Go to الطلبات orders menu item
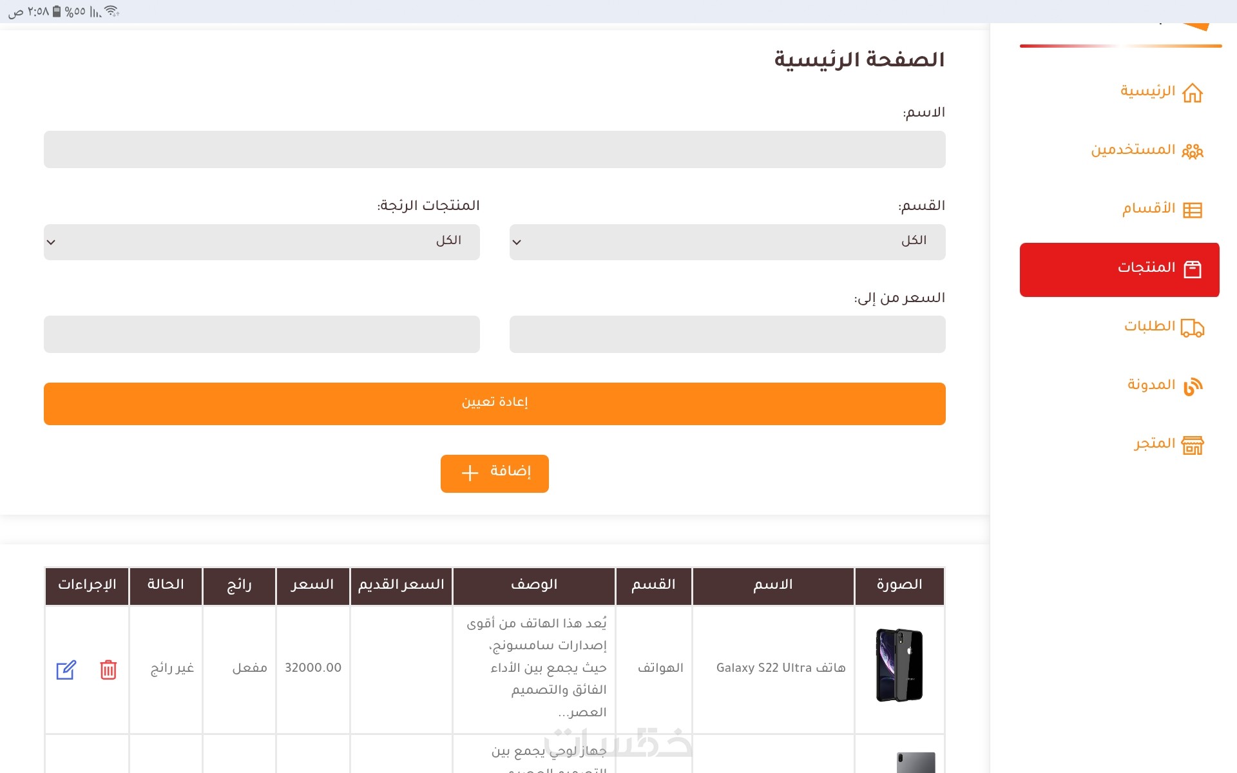This screenshot has height=773, width=1237. point(1149,327)
